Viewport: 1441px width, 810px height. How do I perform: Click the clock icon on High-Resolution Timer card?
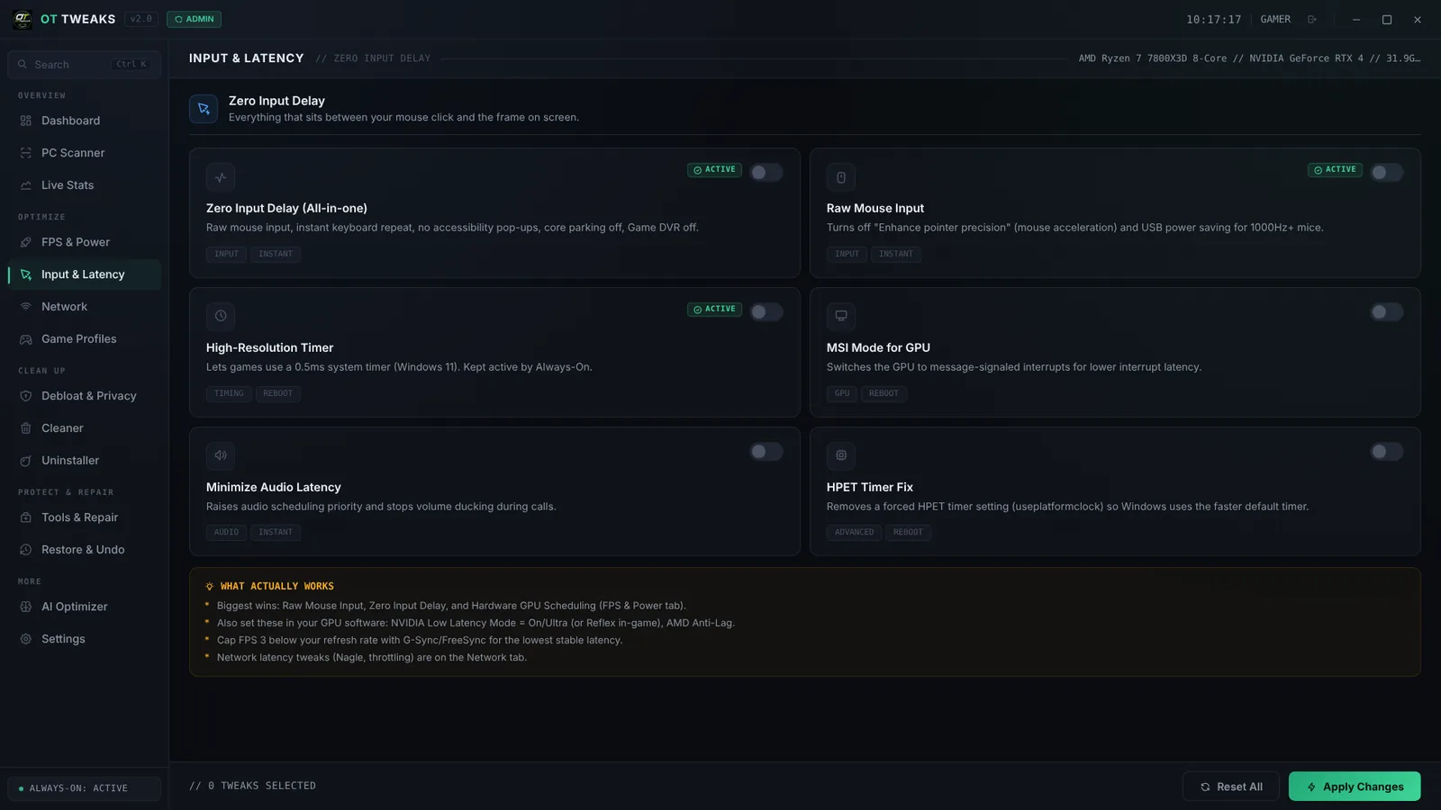point(221,316)
